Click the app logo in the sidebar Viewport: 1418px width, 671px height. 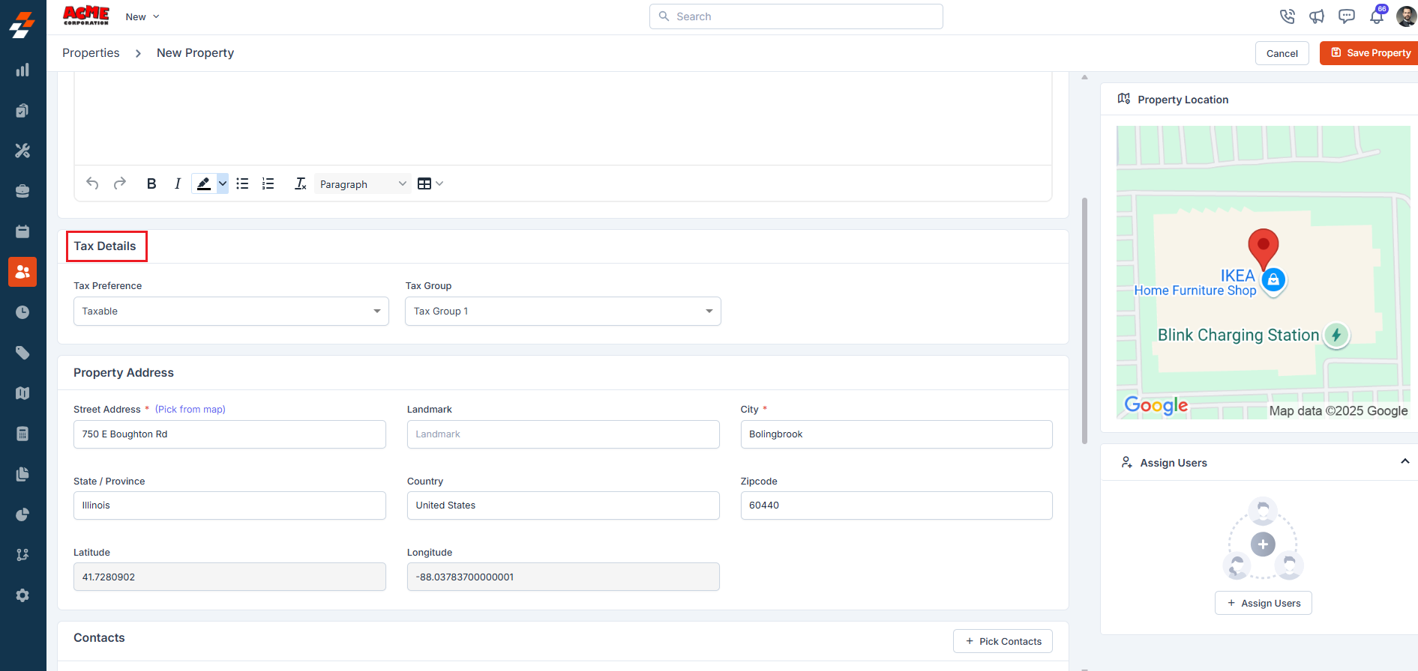(x=22, y=24)
